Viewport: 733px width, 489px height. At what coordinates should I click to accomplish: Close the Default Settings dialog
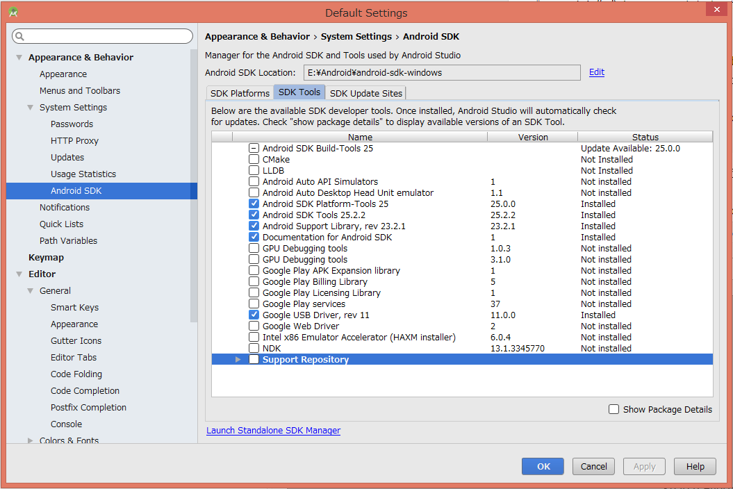[716, 9]
